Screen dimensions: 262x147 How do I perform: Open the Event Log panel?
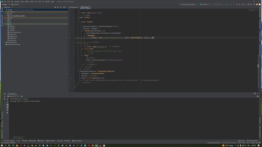click(x=241, y=141)
